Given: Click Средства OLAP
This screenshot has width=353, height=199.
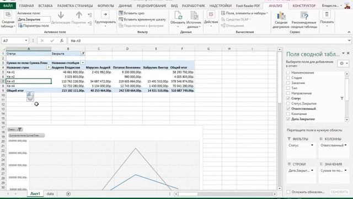Looking at the screenshot, I should [x=236, y=19].
